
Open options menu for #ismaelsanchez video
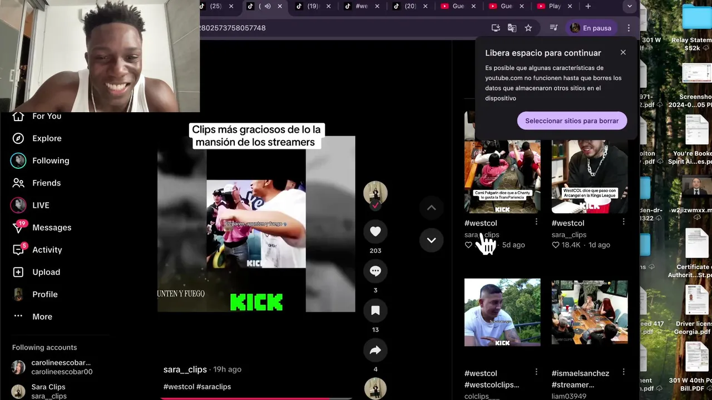(624, 372)
